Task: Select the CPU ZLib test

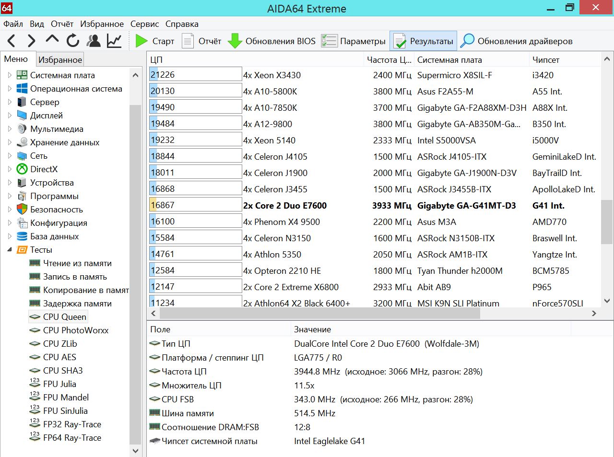Action: 60,344
